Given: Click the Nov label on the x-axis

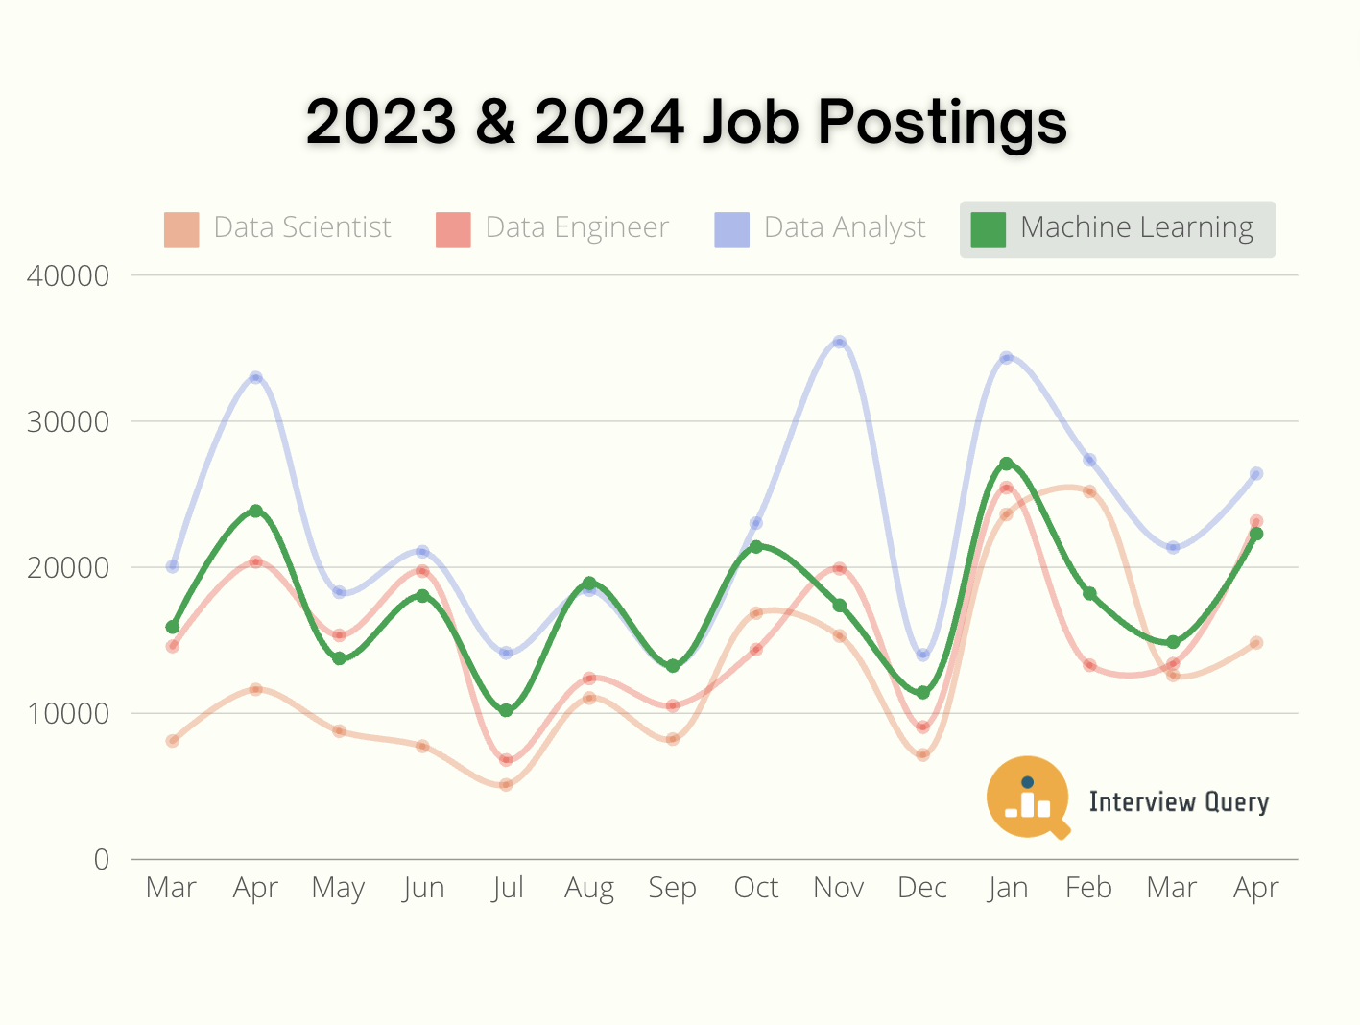Looking at the screenshot, I should (x=838, y=888).
